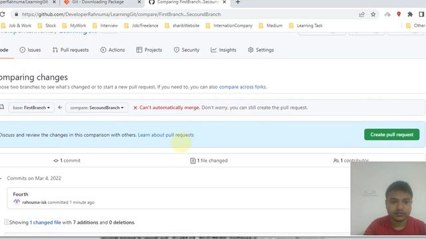
Task: Open the red location pin extension
Action: click(x=399, y=15)
